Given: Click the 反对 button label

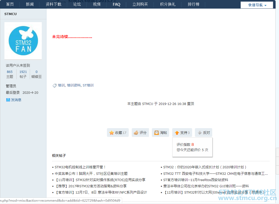Looking at the screenshot, I should (206, 133).
